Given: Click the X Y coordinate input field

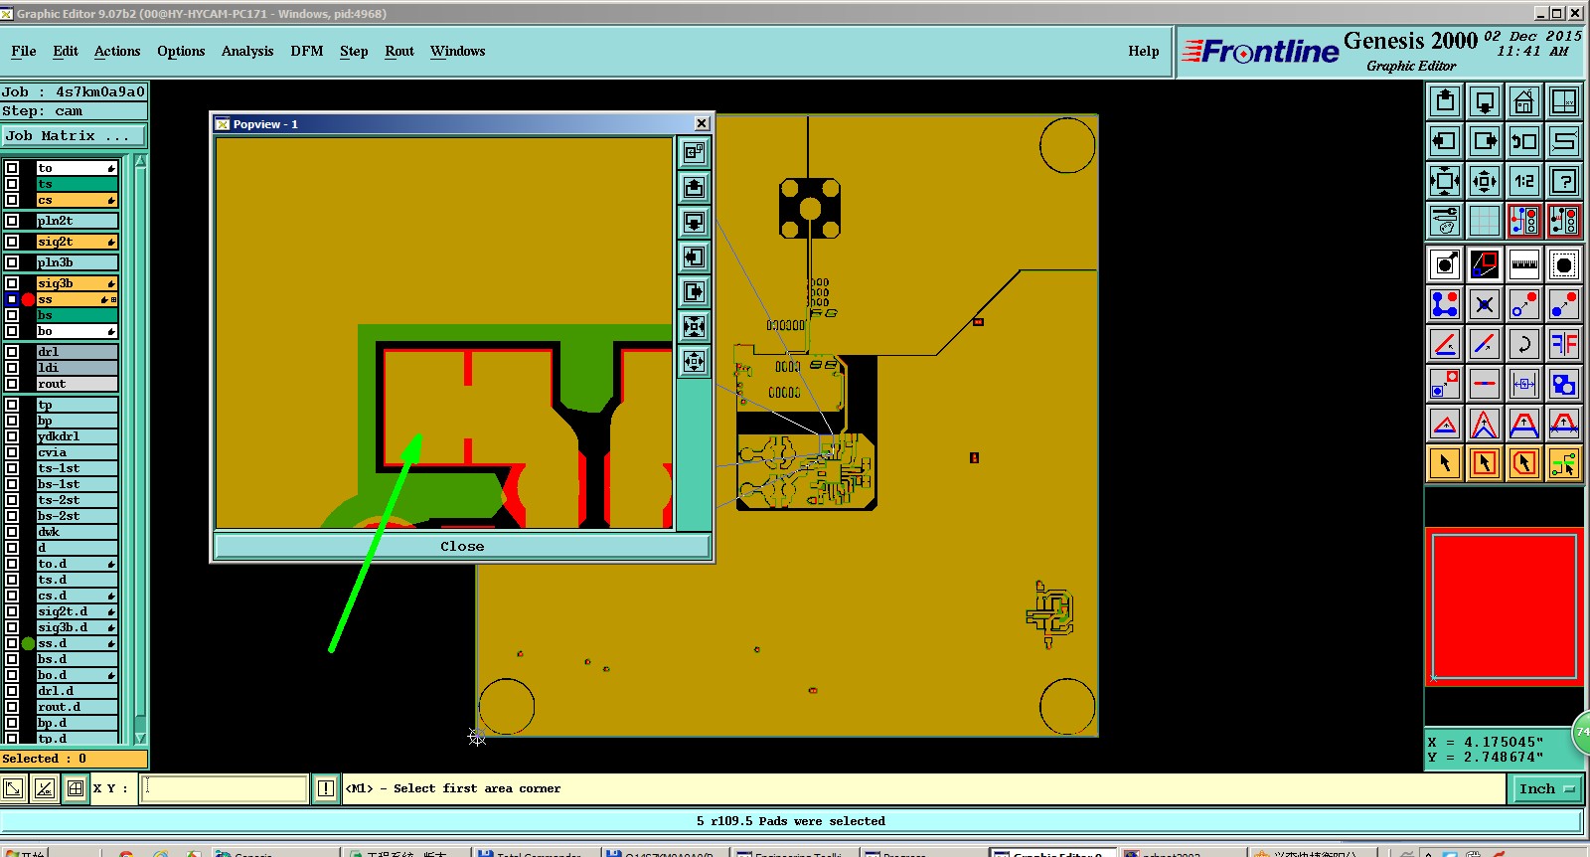Looking at the screenshot, I should [225, 788].
